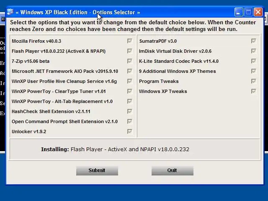
Task: Toggle the ClearType Tuner v1.01 checkbox
Action: [x=130, y=91]
